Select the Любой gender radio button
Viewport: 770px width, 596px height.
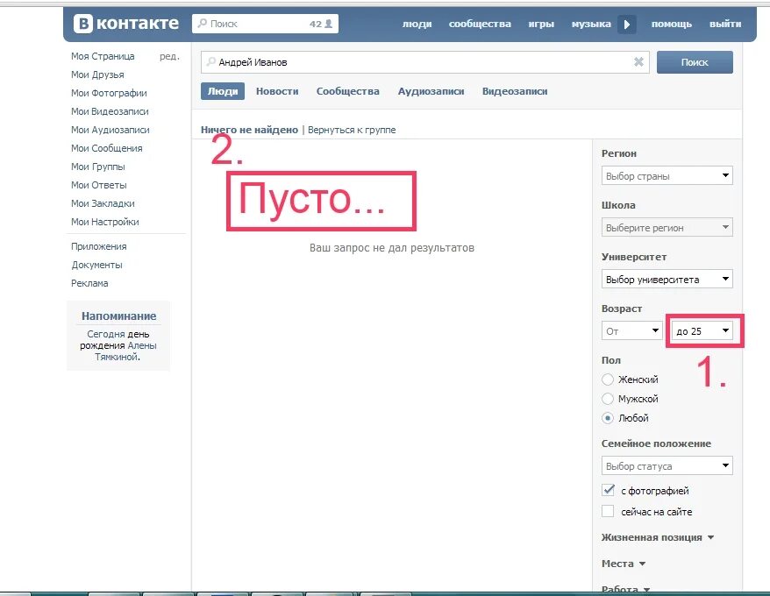click(608, 418)
